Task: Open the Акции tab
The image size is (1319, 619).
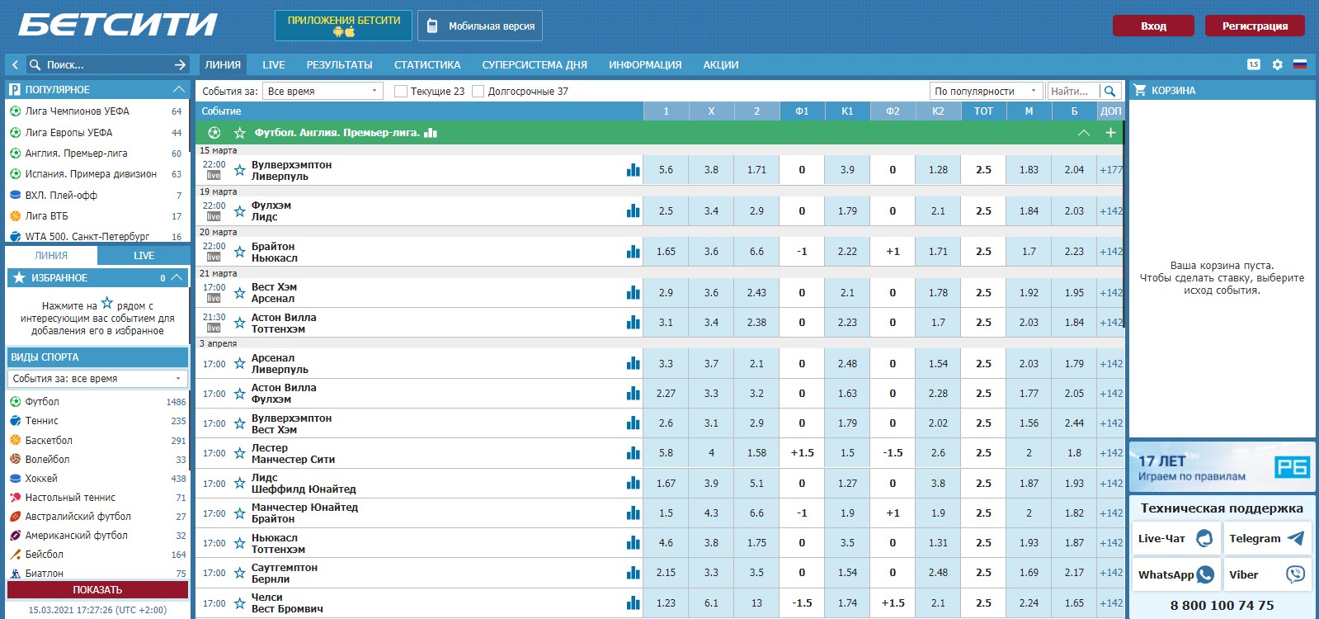Action: (721, 64)
